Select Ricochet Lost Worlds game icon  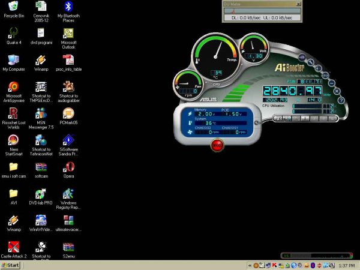[x=14, y=118]
